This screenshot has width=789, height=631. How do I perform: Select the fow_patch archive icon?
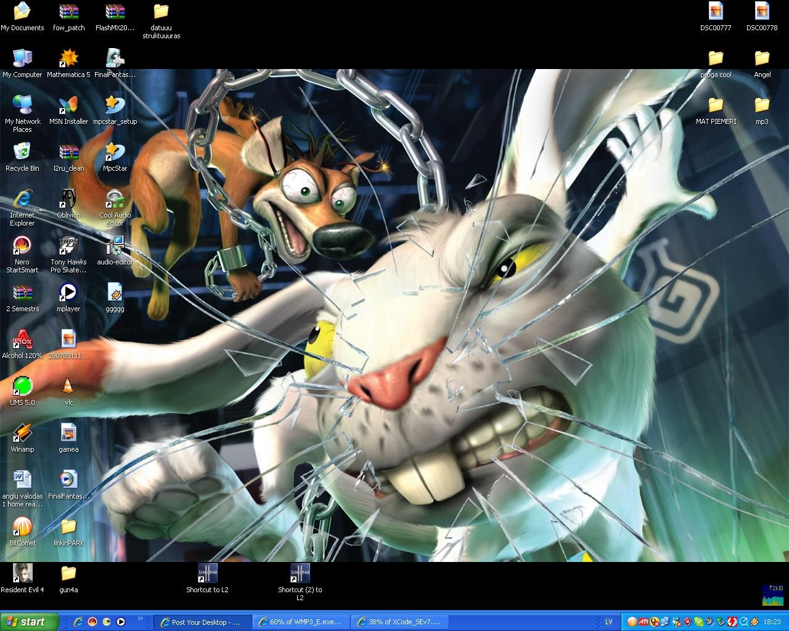[68, 17]
